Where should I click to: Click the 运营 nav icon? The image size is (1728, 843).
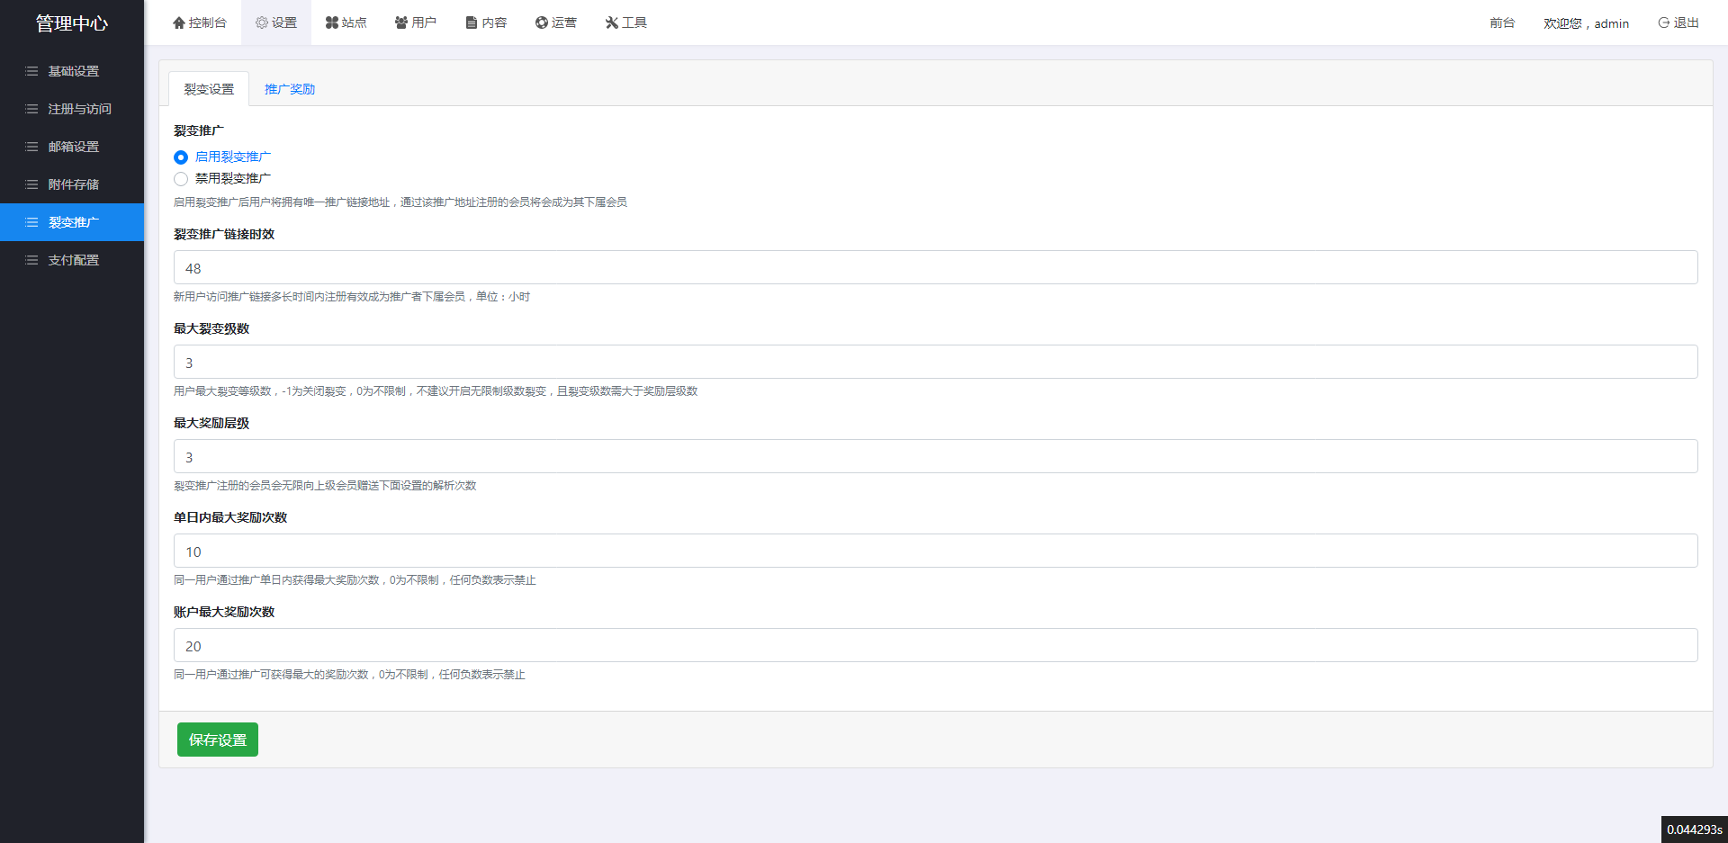click(x=542, y=22)
